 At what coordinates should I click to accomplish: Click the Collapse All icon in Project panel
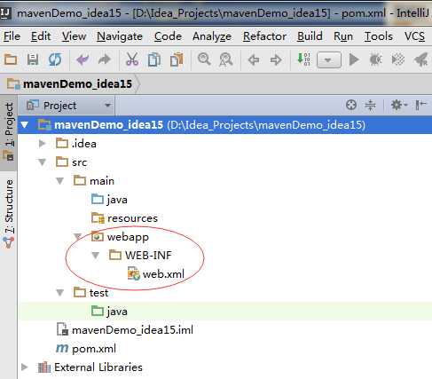click(x=370, y=105)
